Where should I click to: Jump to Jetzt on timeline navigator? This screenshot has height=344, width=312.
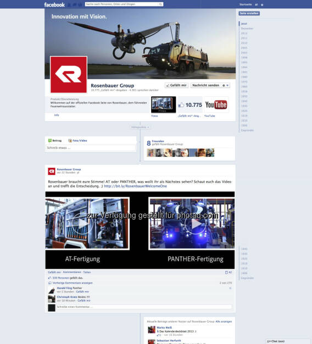244,24
